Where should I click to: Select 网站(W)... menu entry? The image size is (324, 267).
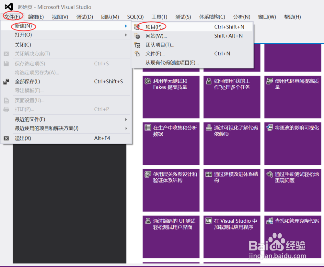pos(192,36)
